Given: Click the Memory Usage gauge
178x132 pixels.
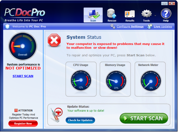Looking at the screenshot, I should (x=116, y=81).
